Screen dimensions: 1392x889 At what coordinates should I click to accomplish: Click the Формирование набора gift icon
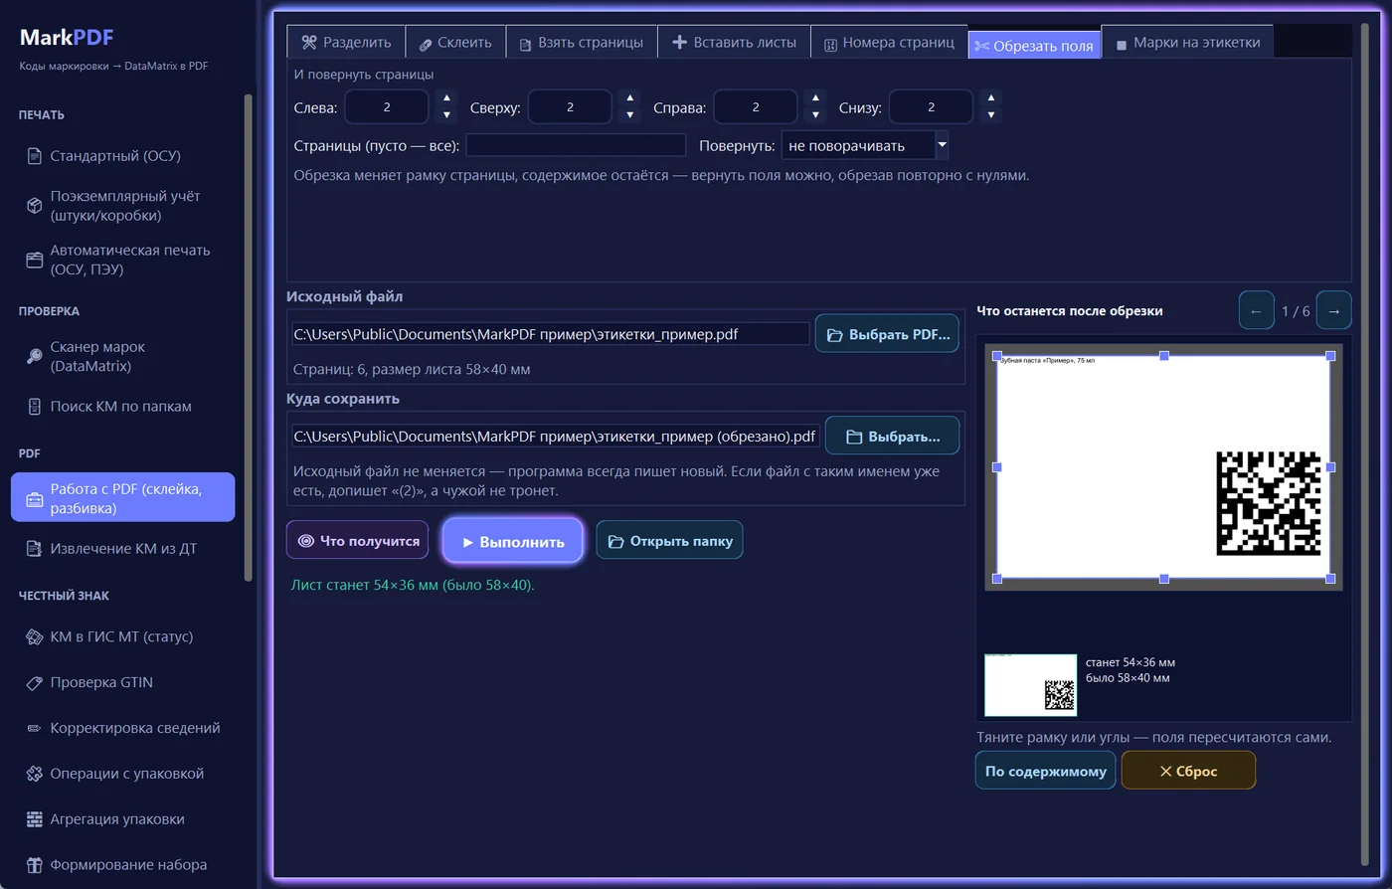(34, 865)
